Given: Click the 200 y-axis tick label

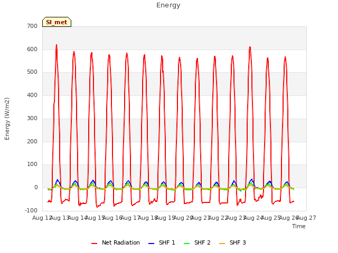Looking at the screenshot, I should [x=32, y=142].
